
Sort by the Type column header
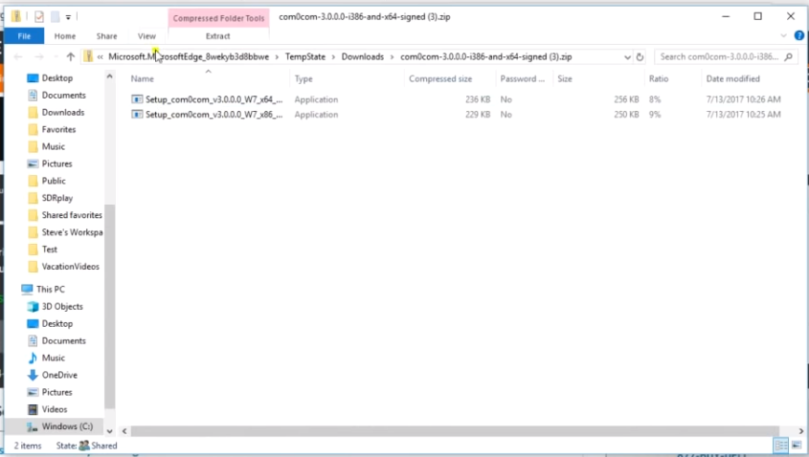coord(303,78)
